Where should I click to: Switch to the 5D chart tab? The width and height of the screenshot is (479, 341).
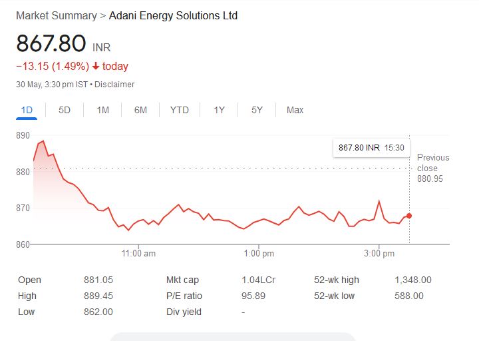65,110
